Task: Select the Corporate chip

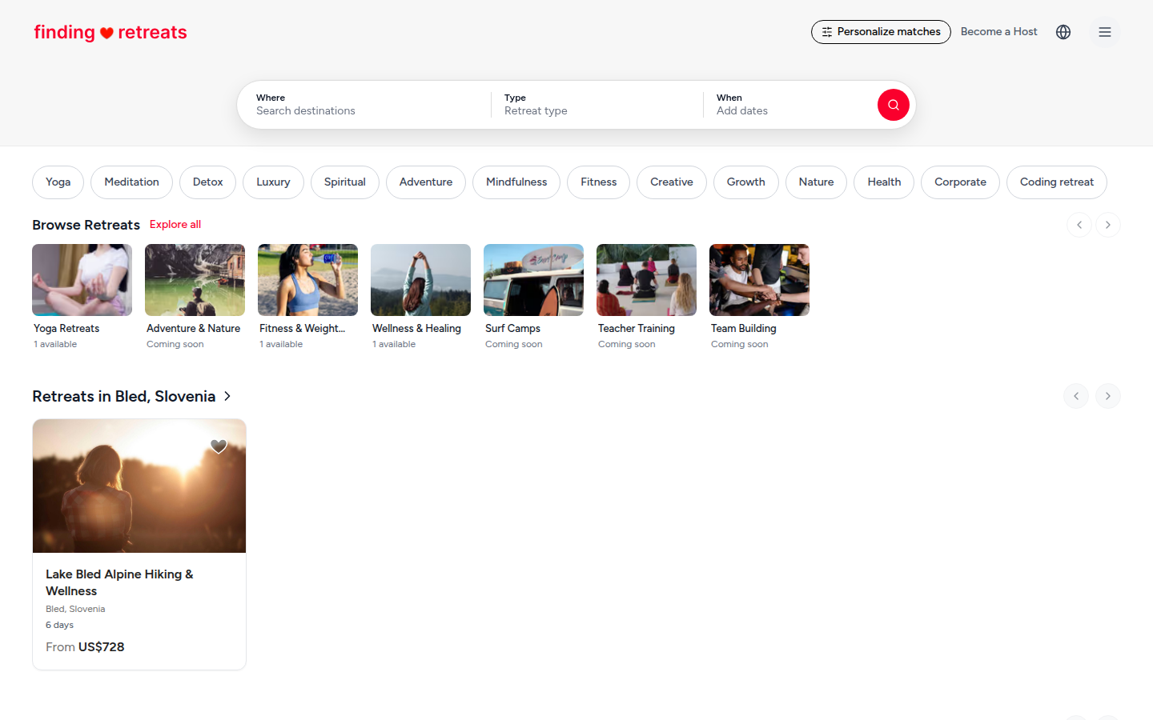Action: pos(960,182)
